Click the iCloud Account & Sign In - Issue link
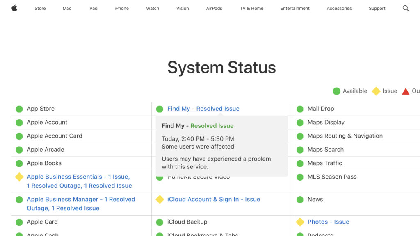The height and width of the screenshot is (236, 420). (214, 199)
